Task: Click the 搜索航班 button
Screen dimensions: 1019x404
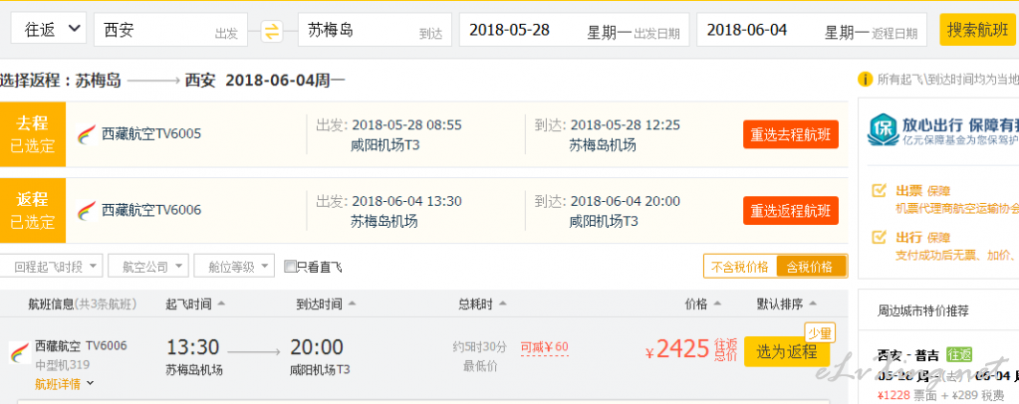Action: point(978,29)
